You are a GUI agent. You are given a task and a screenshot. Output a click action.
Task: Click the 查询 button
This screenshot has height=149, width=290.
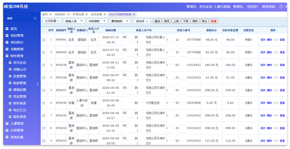pyautogui.click(x=157, y=21)
